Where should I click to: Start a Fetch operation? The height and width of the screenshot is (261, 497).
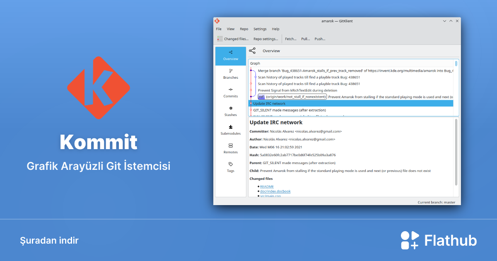point(290,39)
